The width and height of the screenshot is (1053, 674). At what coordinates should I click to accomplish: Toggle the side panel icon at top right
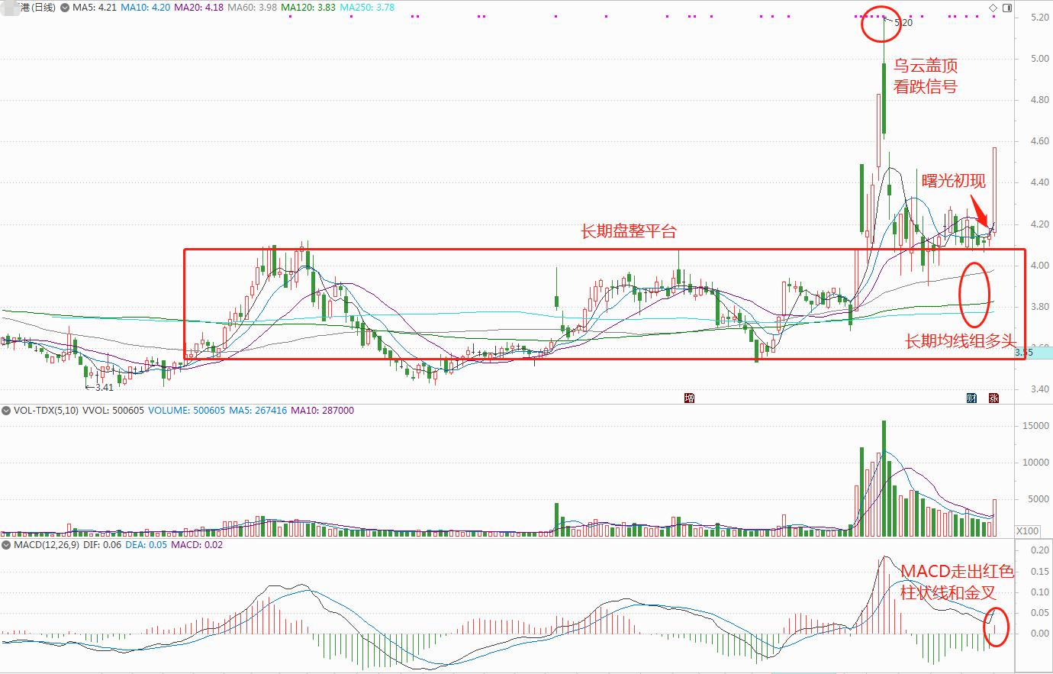click(x=1006, y=8)
